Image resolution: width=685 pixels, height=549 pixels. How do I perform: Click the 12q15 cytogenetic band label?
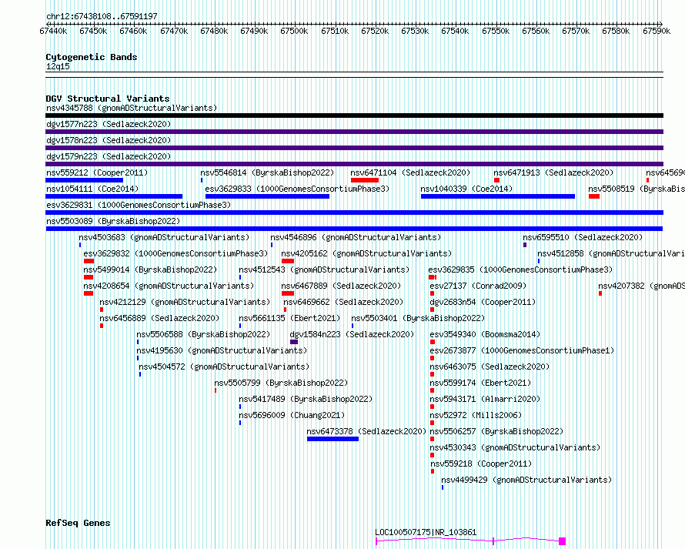pos(58,66)
